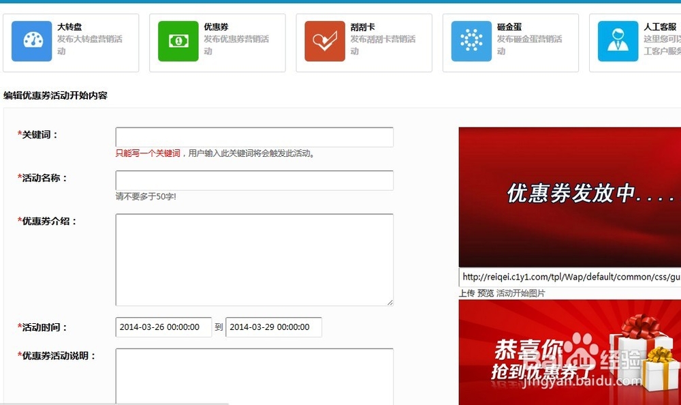The width and height of the screenshot is (681, 405).
Task: Open the 刮刮卡 card title
Action: (363, 27)
